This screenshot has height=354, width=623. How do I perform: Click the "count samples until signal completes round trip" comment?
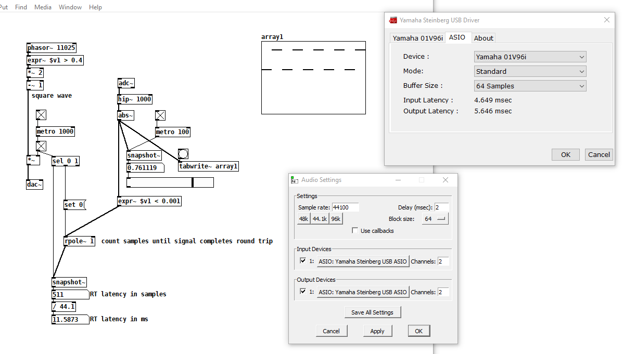pyautogui.click(x=187, y=241)
